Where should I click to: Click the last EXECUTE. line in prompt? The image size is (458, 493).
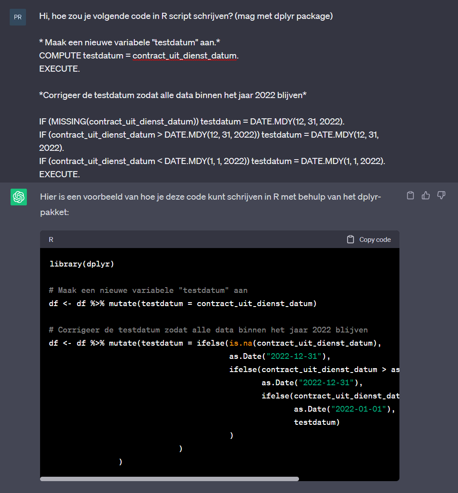pos(59,175)
